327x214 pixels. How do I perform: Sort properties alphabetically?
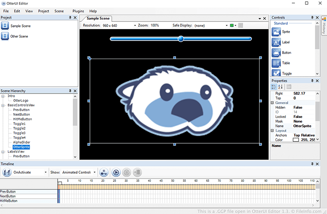click(281, 87)
